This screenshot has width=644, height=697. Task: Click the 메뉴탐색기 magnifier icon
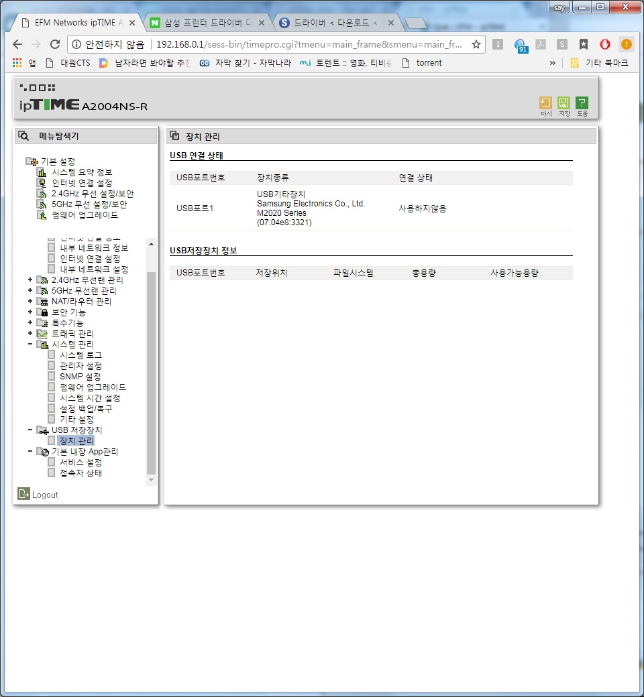tap(23, 135)
